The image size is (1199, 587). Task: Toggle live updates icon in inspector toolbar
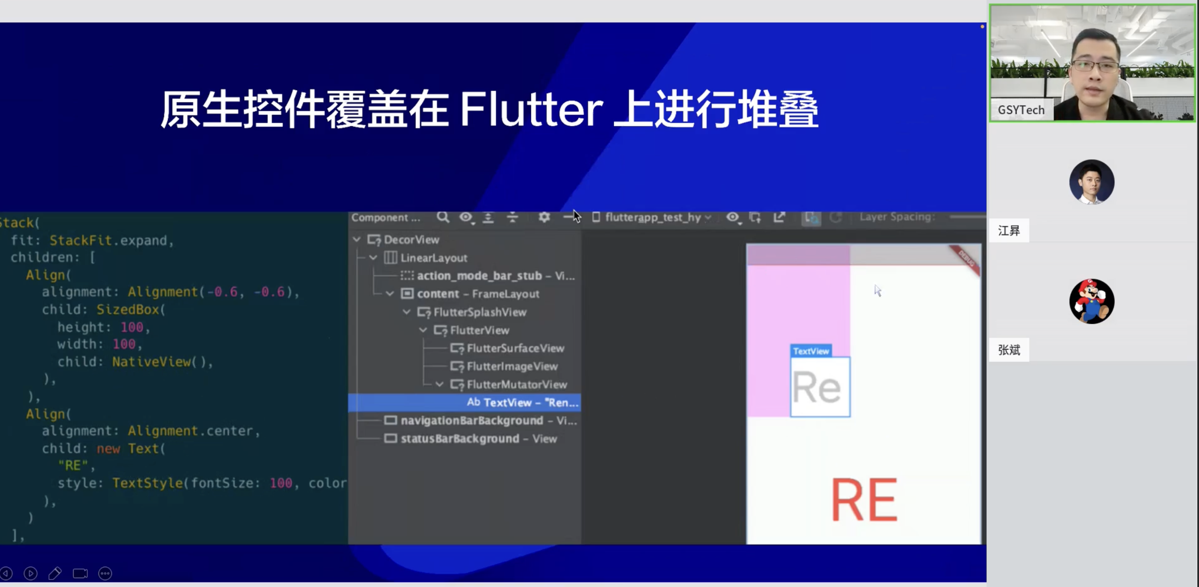pos(811,217)
